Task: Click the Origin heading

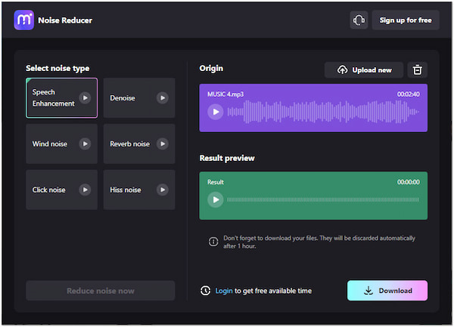Action: click(211, 69)
